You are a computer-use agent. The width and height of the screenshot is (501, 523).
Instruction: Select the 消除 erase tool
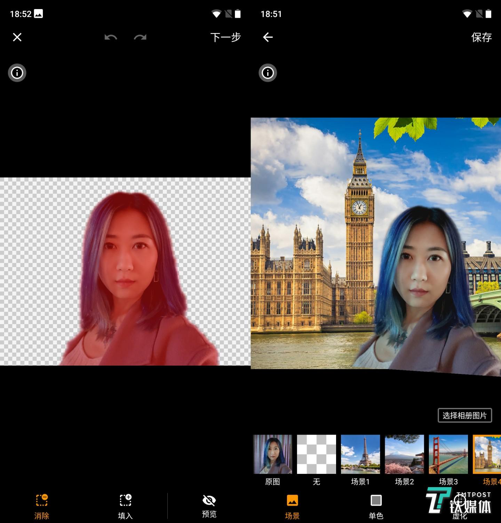pos(42,506)
